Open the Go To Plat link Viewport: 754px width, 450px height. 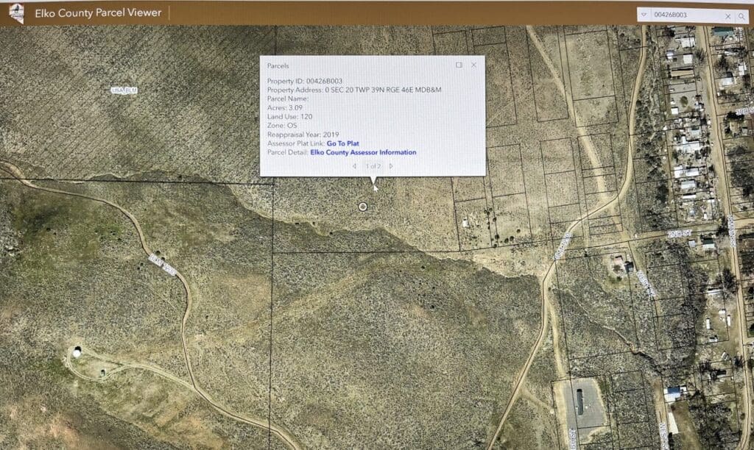coord(343,143)
